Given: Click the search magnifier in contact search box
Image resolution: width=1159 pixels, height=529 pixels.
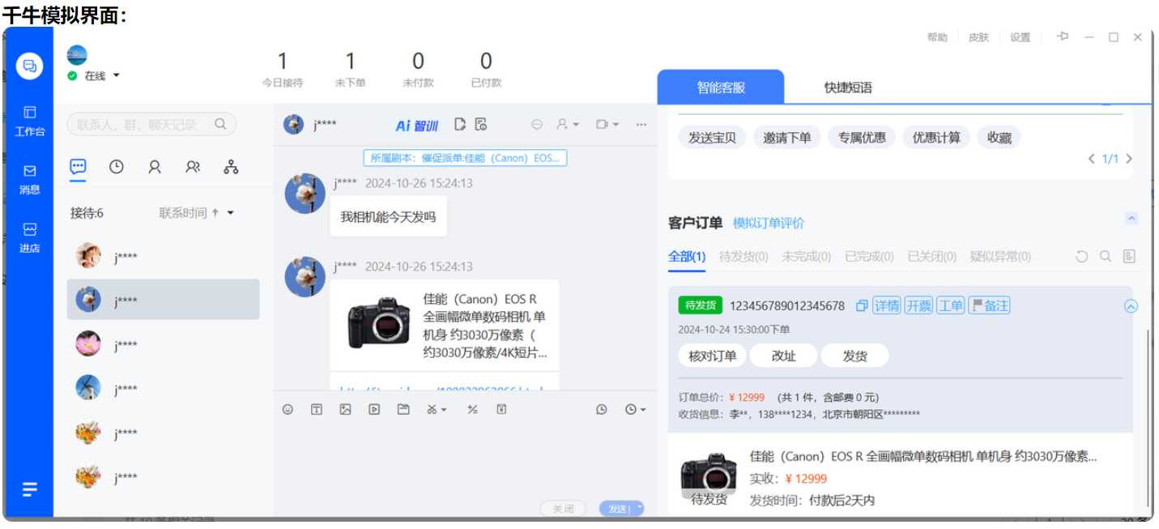Looking at the screenshot, I should tap(220, 124).
